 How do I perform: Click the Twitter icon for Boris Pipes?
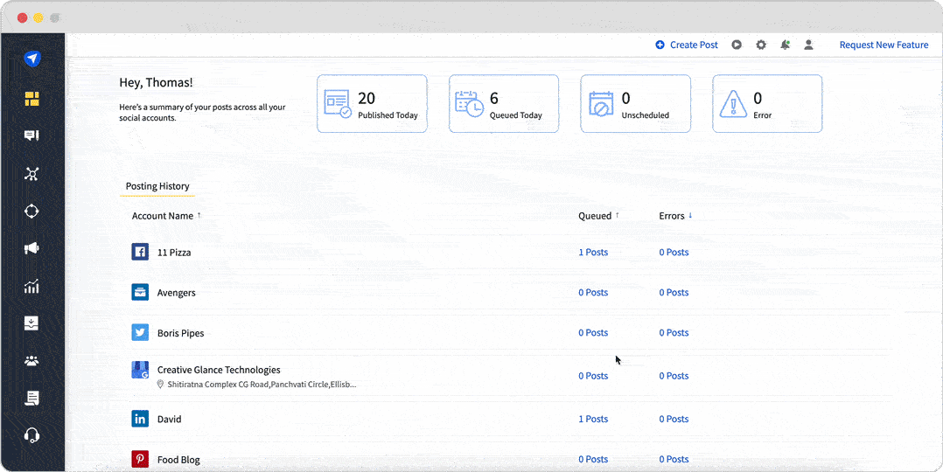click(140, 332)
